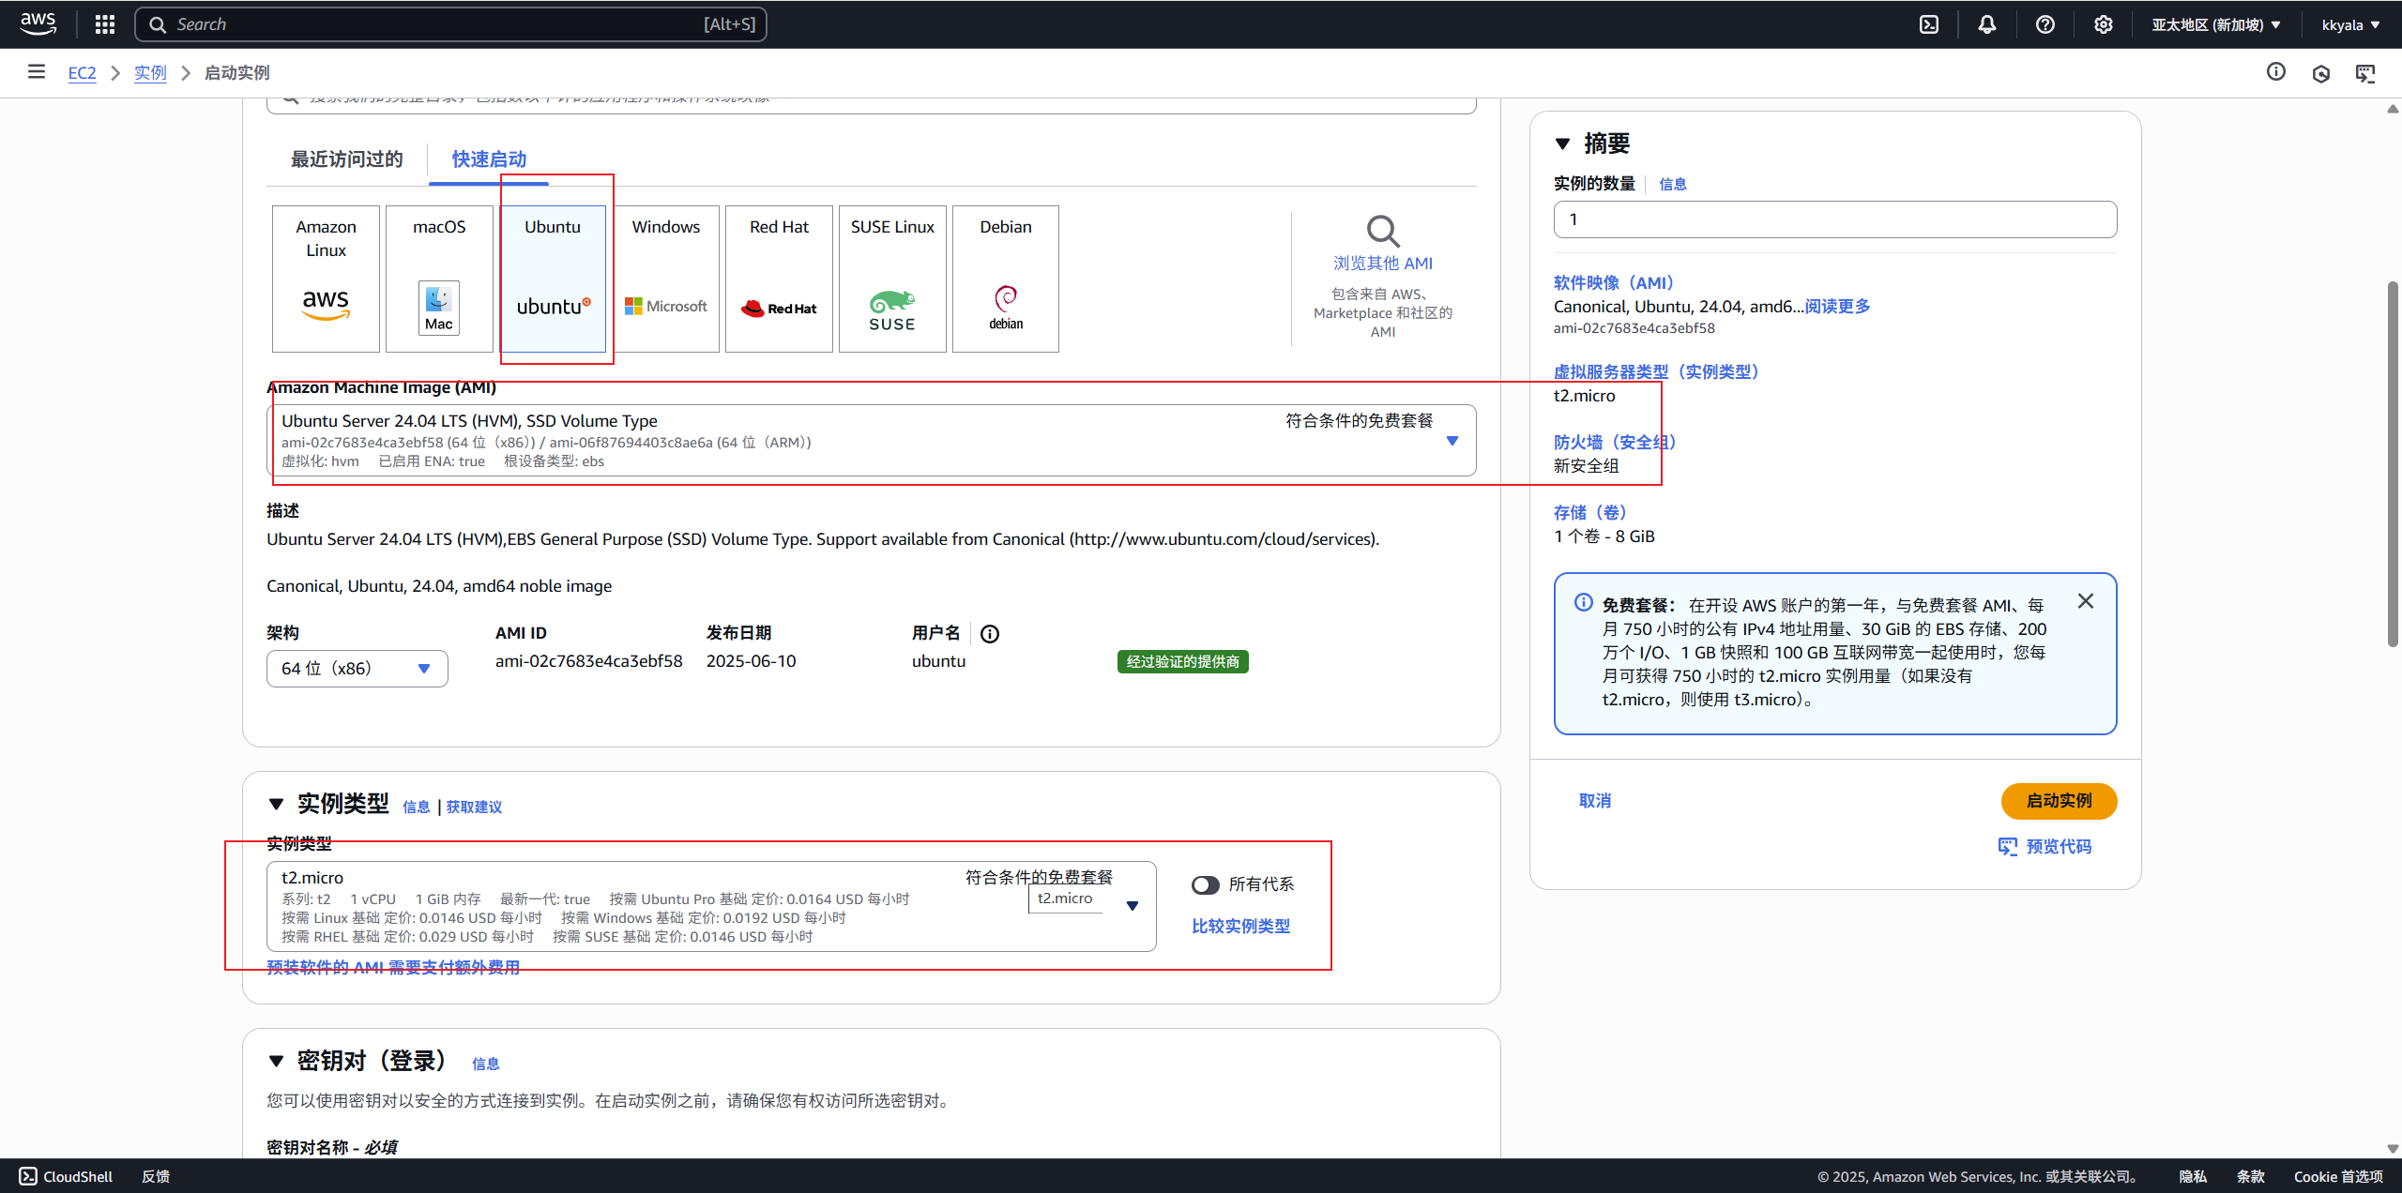Open the info panel icon below the top bar
The width and height of the screenshot is (2402, 1193).
click(x=2276, y=72)
